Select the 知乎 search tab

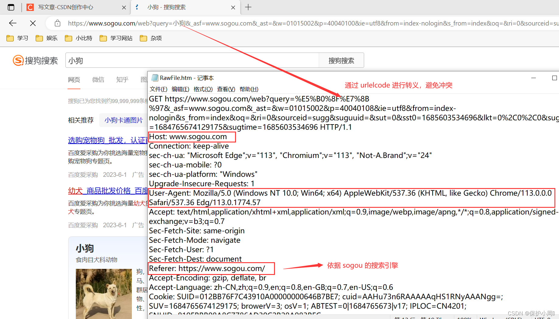coord(122,80)
